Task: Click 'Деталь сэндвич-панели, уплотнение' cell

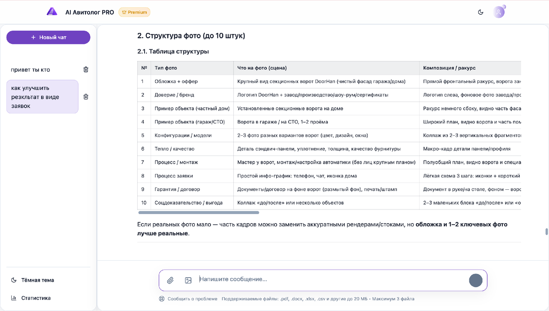Action: [327, 149]
